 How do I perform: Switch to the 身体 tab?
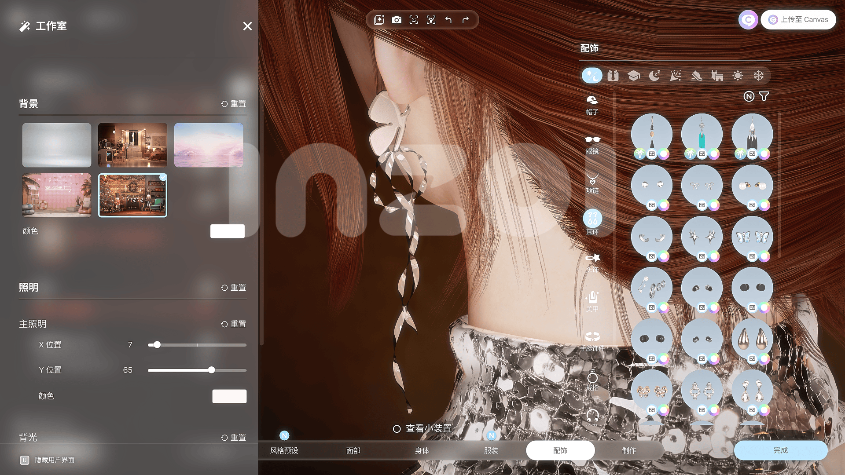pyautogui.click(x=422, y=450)
